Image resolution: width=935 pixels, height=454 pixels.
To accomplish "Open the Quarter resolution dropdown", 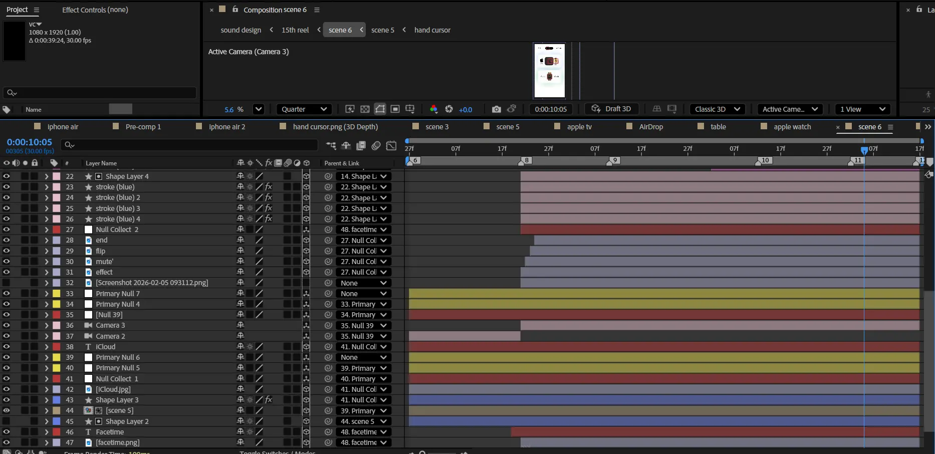I will (304, 109).
